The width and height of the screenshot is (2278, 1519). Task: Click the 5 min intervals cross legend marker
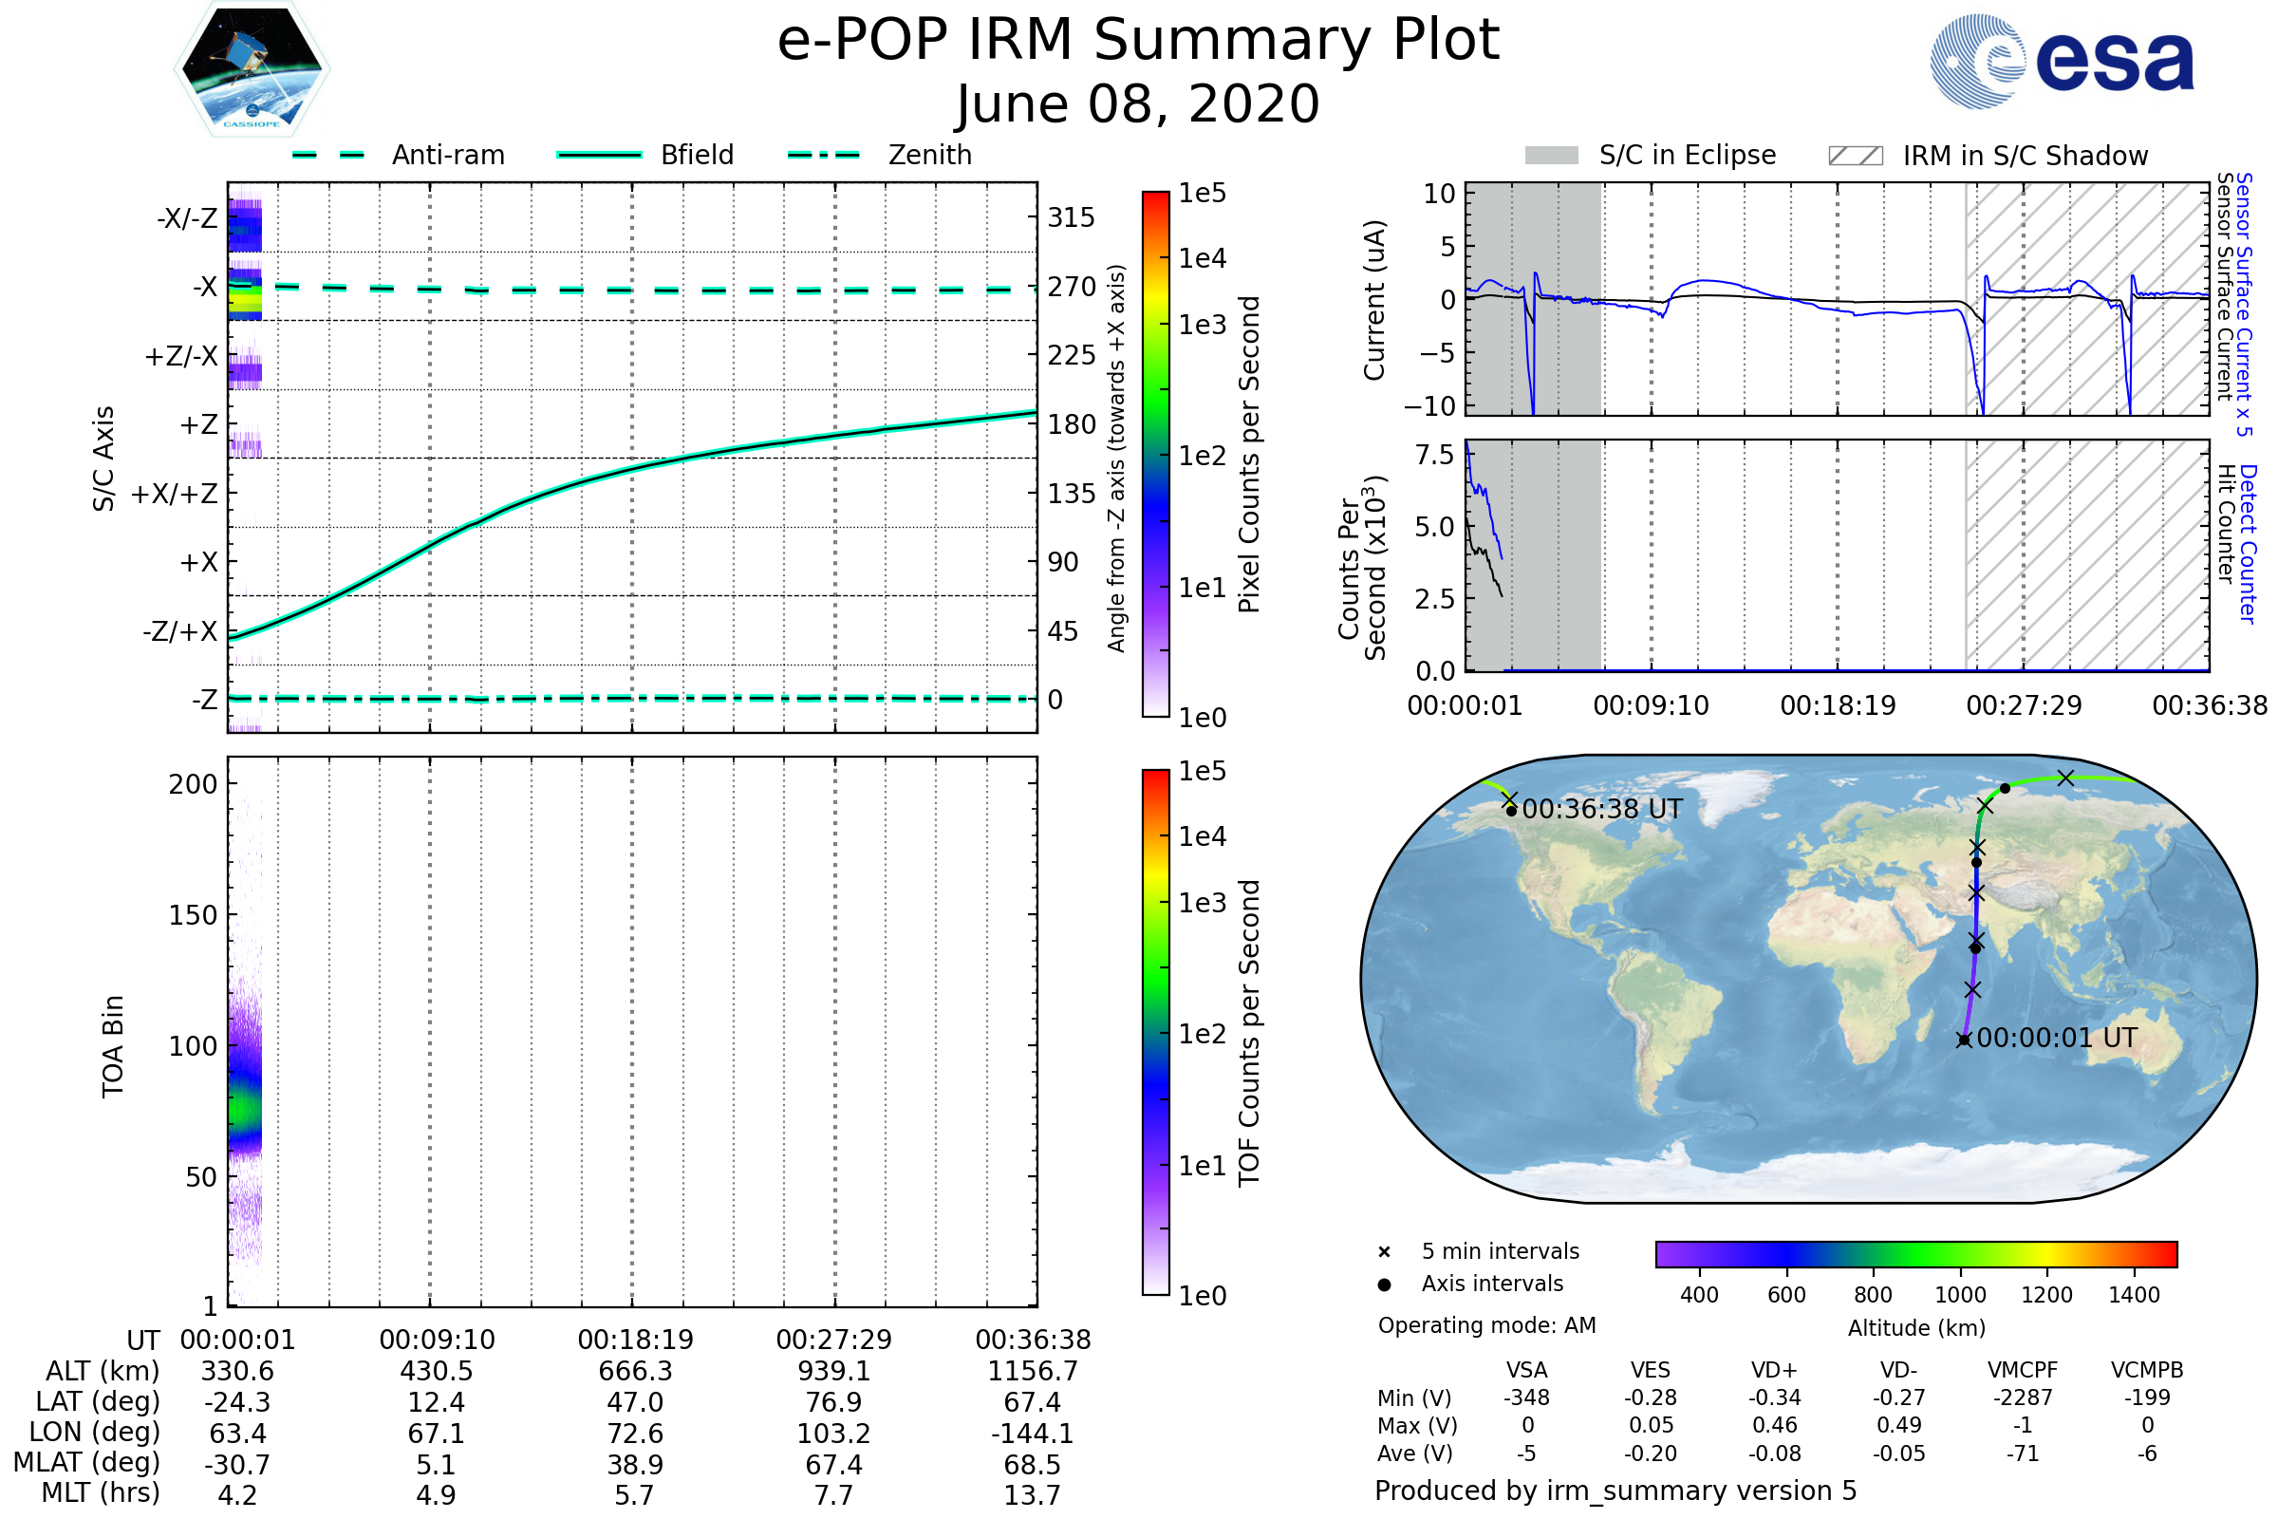coord(1384,1252)
